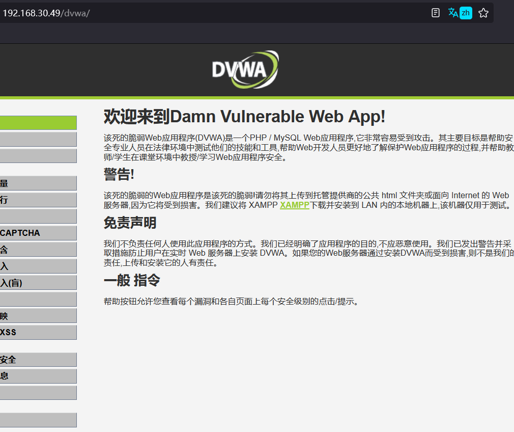Open sidebar item ending in 映

38,316
